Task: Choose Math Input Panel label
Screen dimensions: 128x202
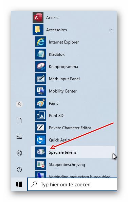Action: (64, 79)
